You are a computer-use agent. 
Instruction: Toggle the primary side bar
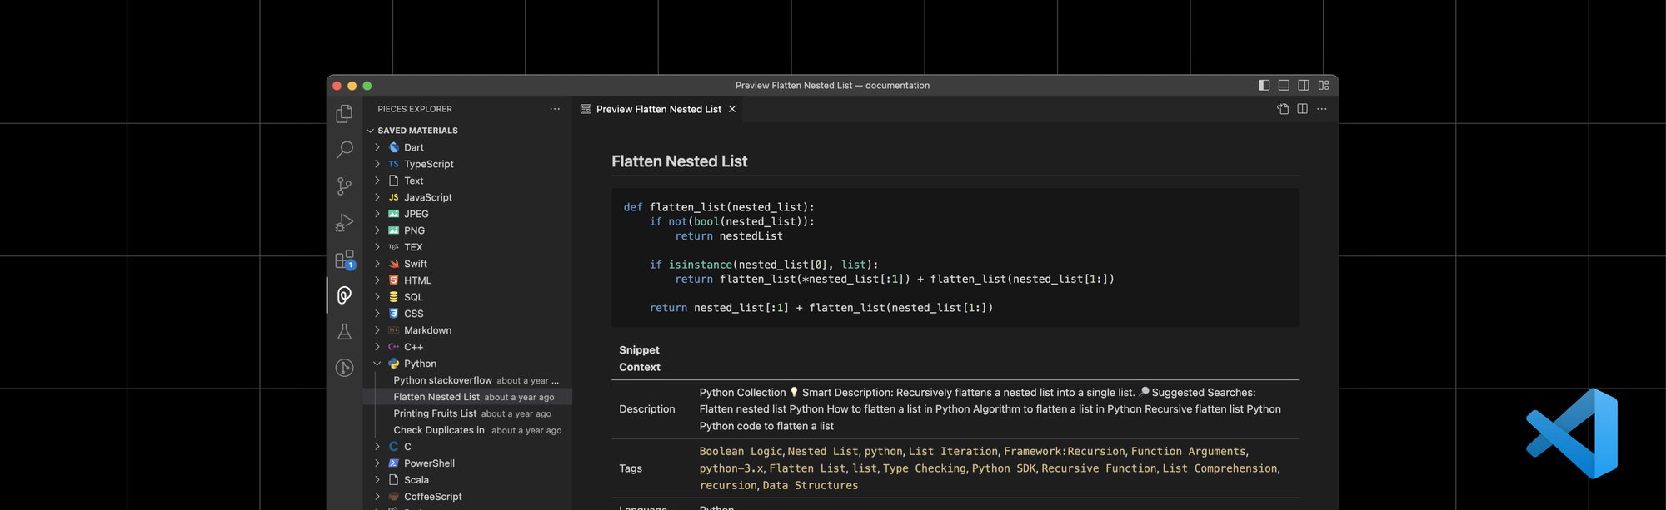click(1264, 86)
